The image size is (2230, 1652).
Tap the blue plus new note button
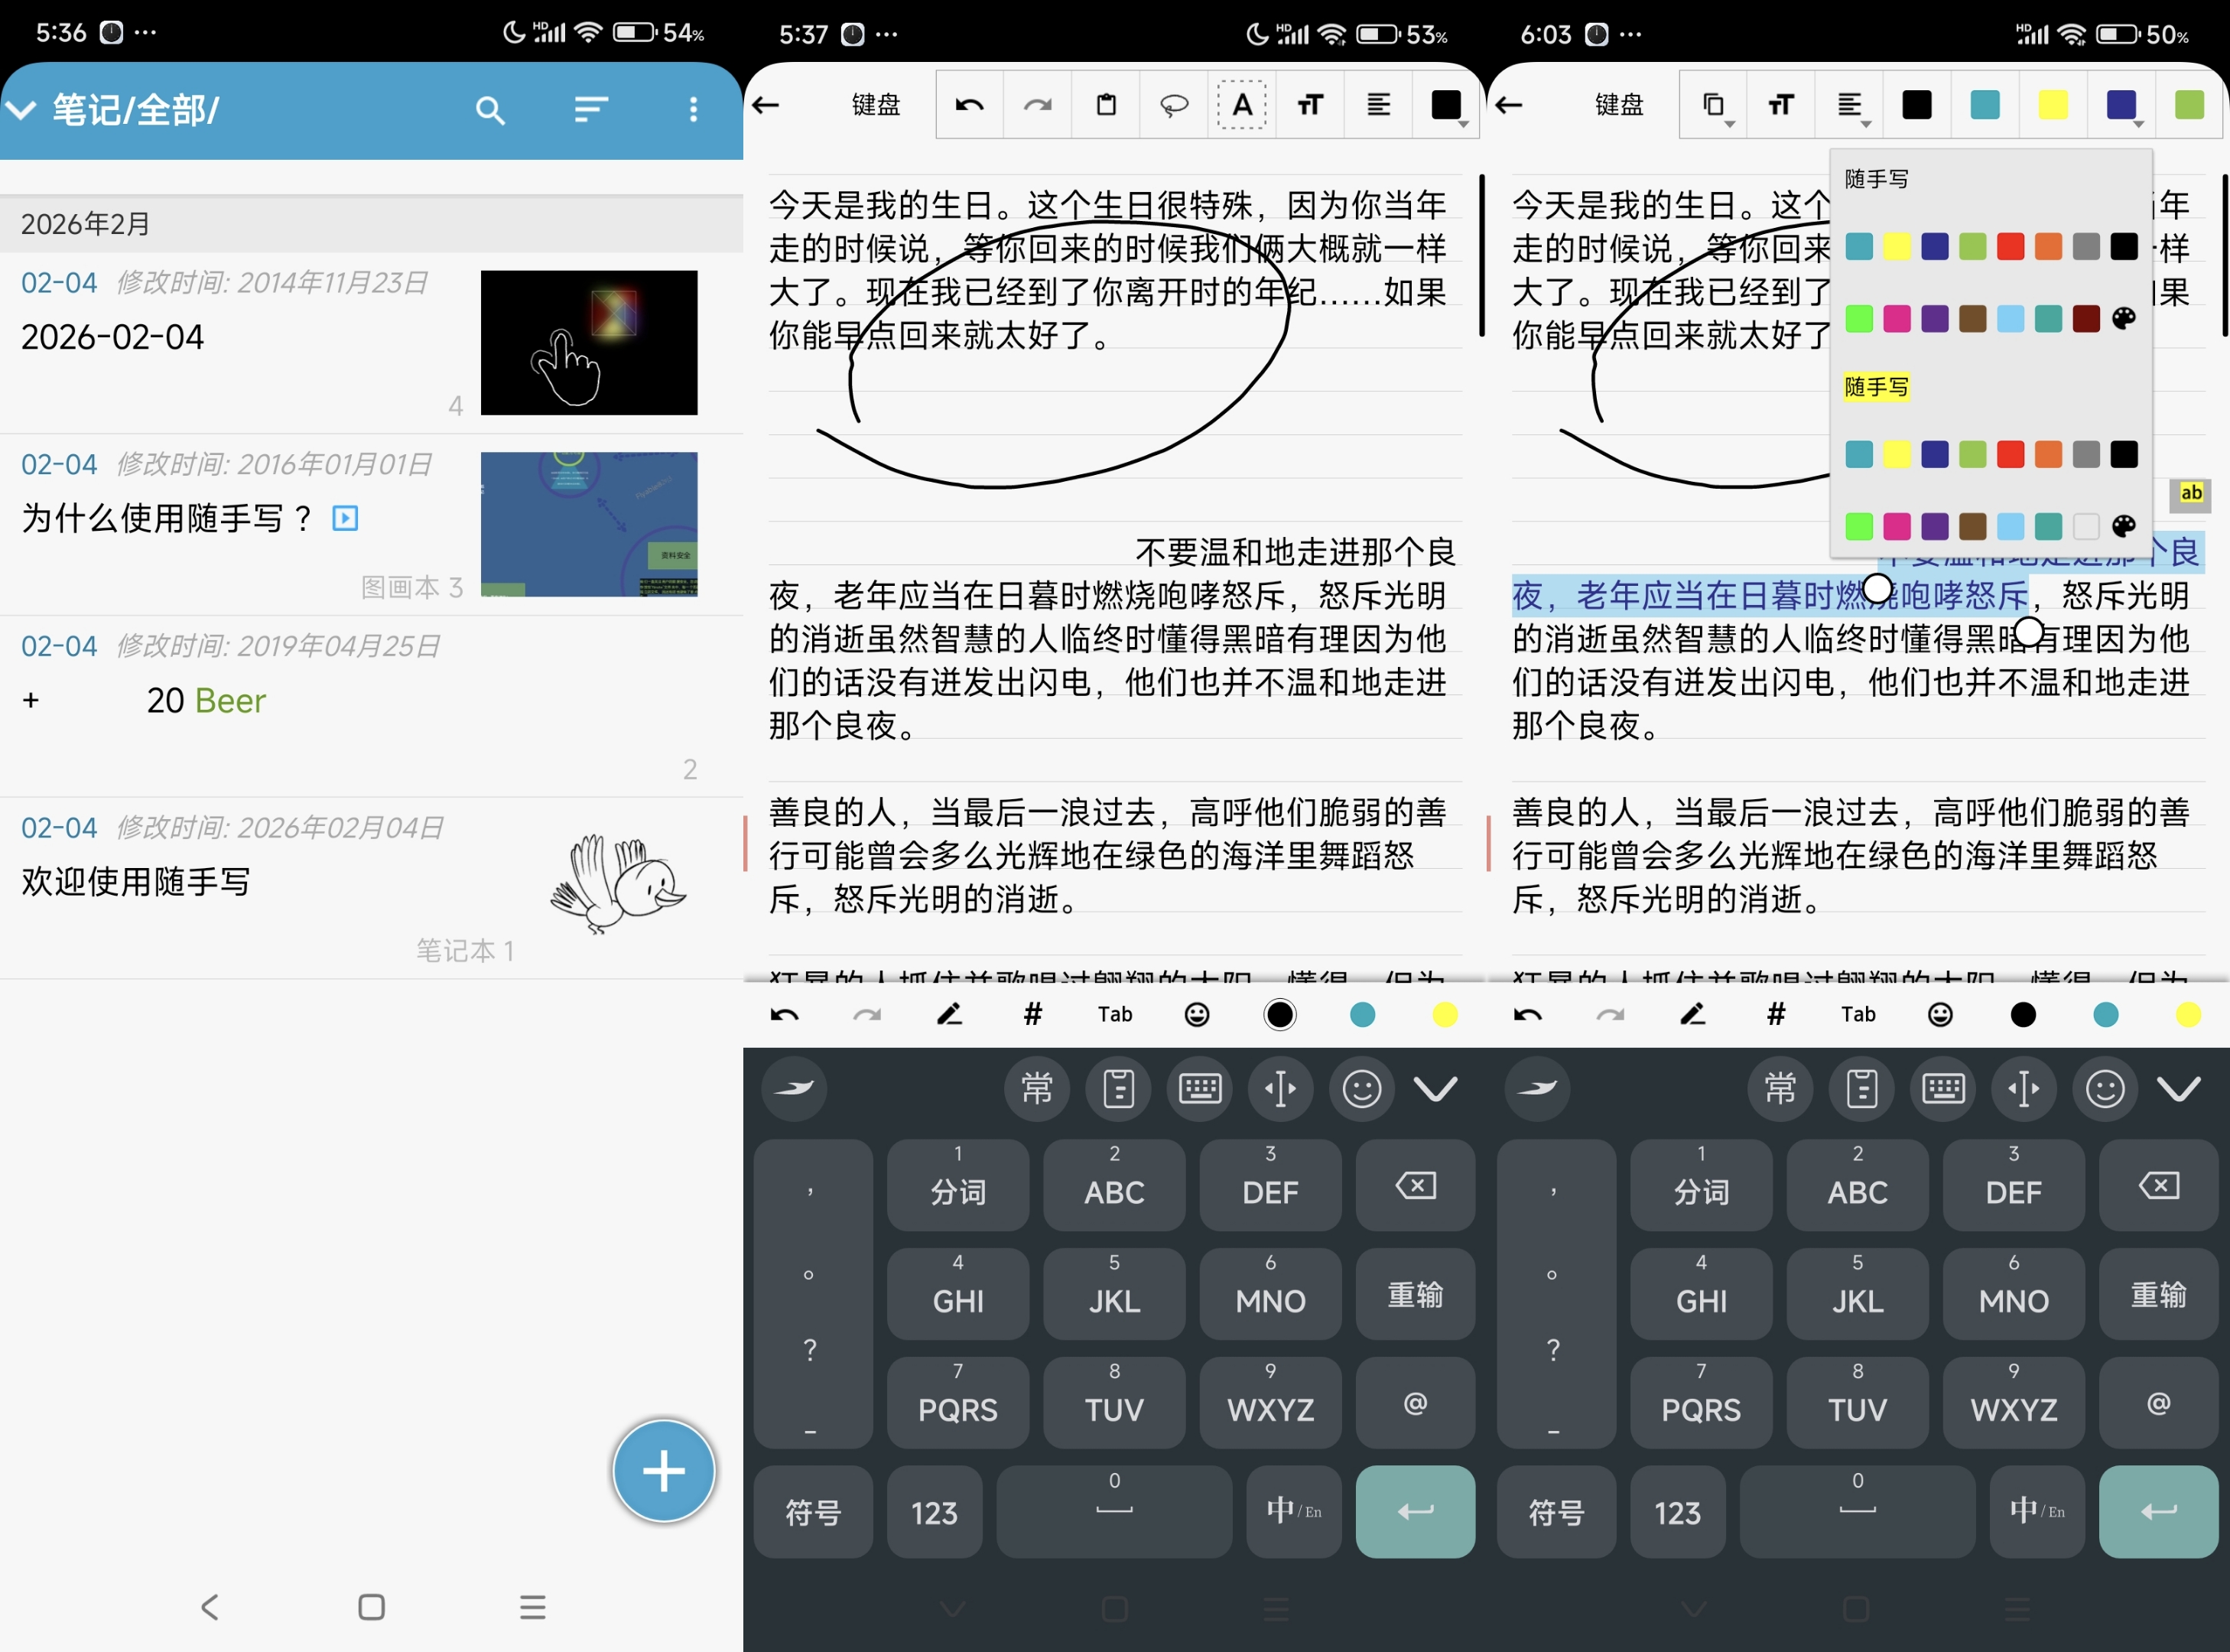click(x=663, y=1470)
